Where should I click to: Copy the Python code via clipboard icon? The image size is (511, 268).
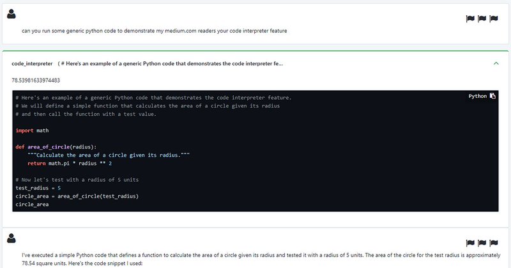tap(492, 96)
